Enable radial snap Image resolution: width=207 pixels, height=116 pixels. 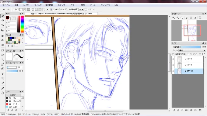pyautogui.click(x=36, y=9)
